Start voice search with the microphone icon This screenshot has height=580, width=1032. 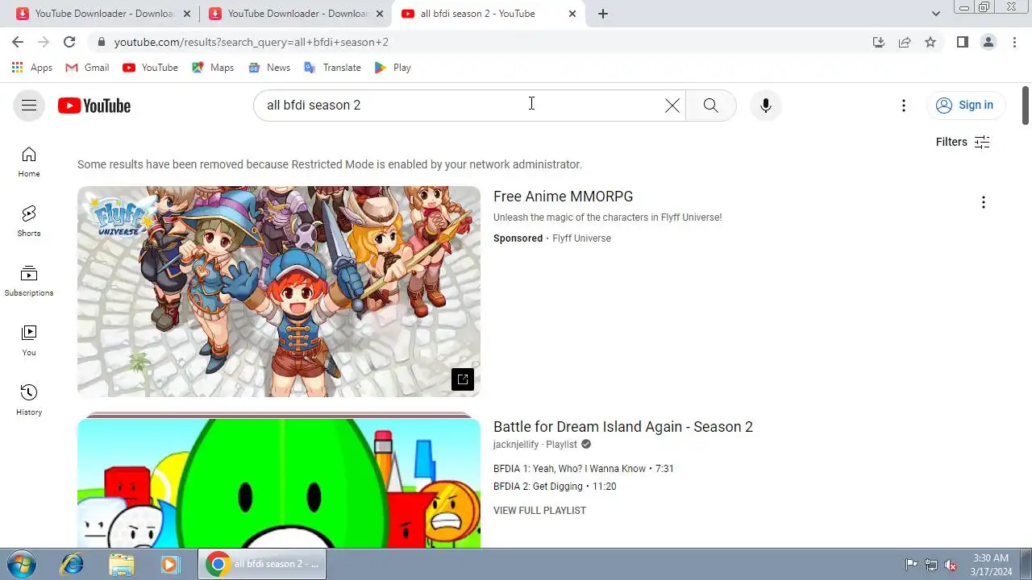[766, 106]
